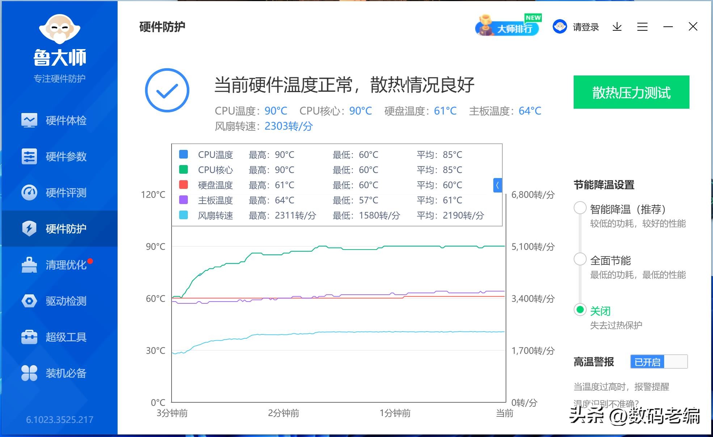The height and width of the screenshot is (437, 713).
Task: Open the 大师排行 ranking banner
Action: point(507,28)
